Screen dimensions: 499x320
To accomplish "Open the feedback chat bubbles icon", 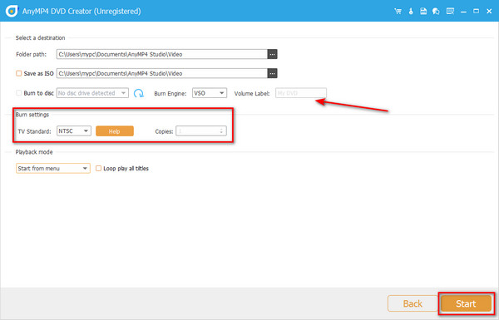I will [436, 12].
